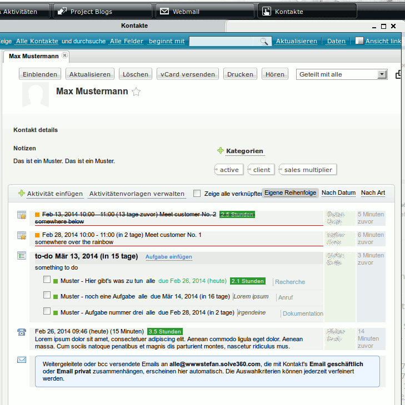Click the email activity envelope icon
The width and height of the screenshot is (405, 405).
[x=22, y=360]
